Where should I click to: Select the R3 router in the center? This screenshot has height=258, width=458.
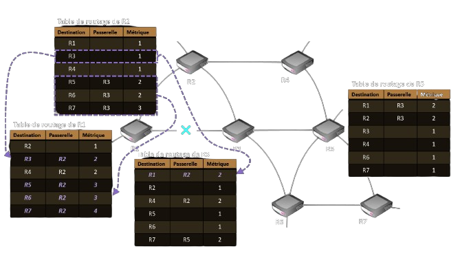coord(238,130)
